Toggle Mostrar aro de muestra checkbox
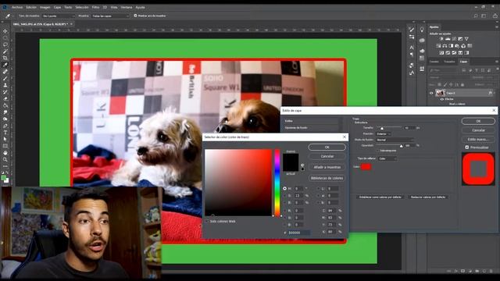 [135, 16]
